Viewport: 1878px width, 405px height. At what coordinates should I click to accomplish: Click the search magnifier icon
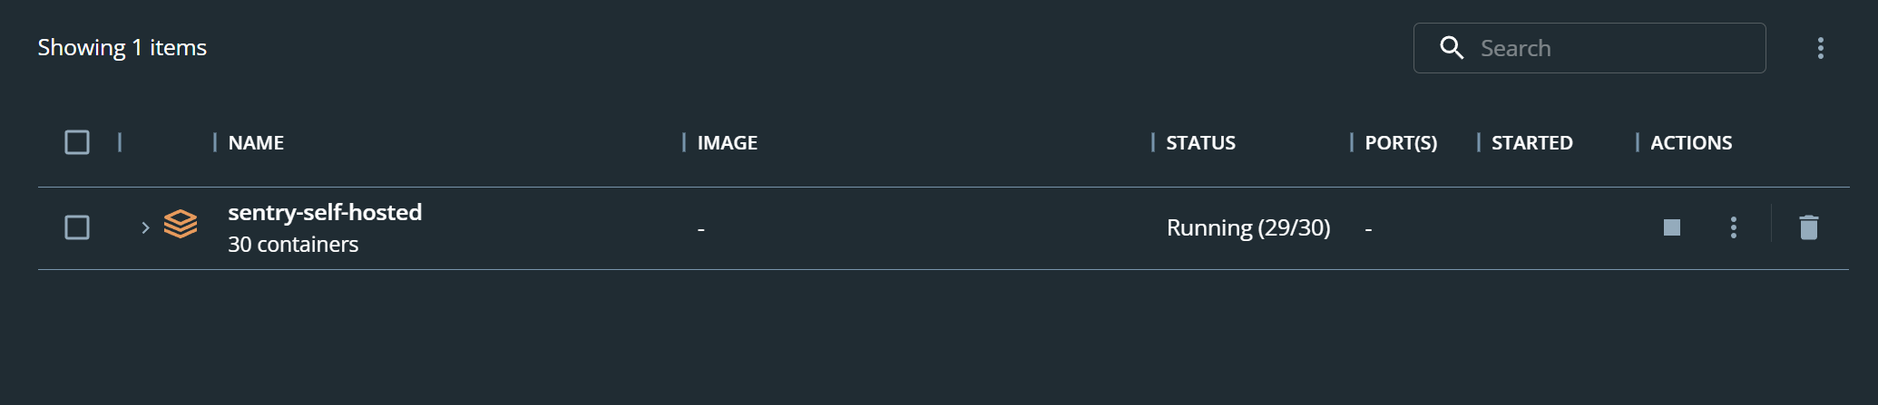coord(1452,48)
